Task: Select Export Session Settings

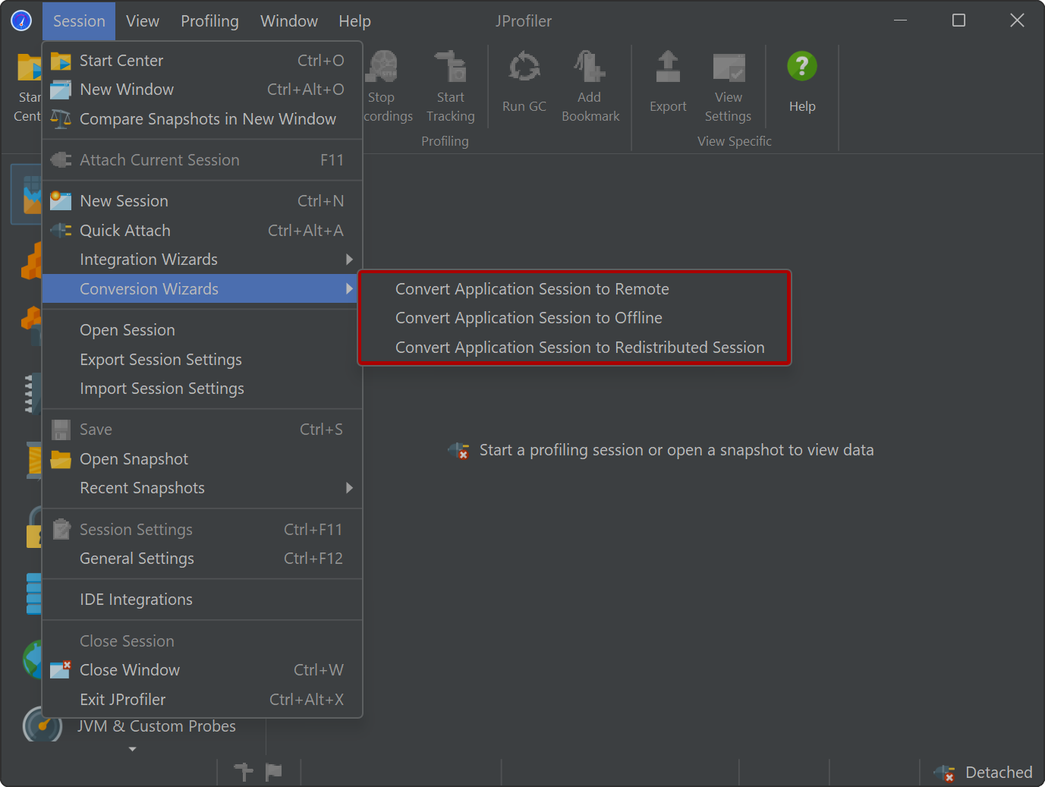Action: click(x=202, y=360)
